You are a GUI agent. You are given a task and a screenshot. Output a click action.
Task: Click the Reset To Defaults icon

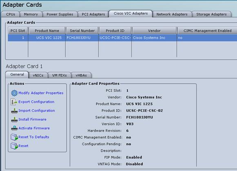14,137
